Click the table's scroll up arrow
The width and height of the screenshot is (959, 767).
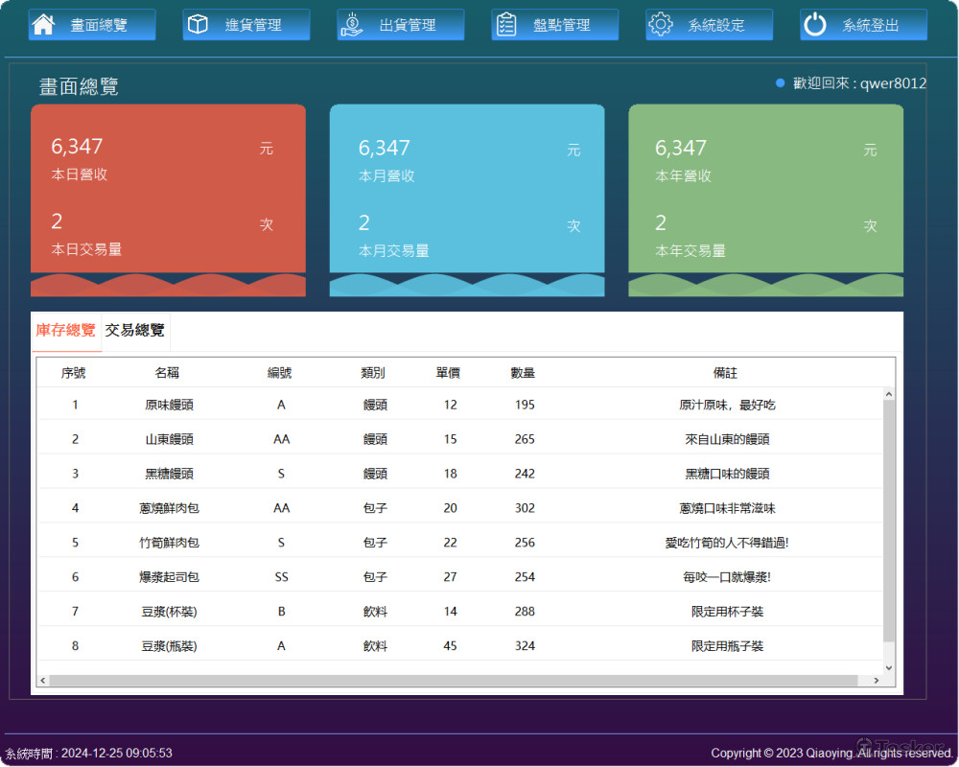(888, 394)
